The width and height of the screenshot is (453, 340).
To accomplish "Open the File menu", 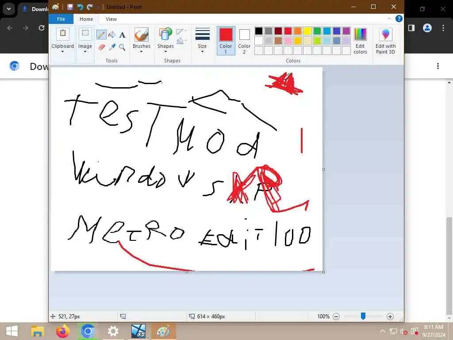I will [x=61, y=19].
